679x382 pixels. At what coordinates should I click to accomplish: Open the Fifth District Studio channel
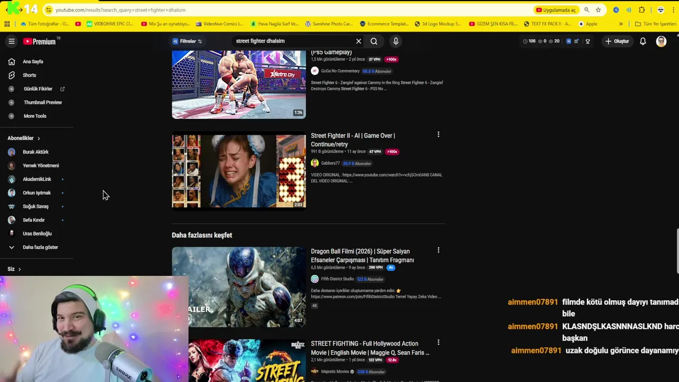(337, 279)
